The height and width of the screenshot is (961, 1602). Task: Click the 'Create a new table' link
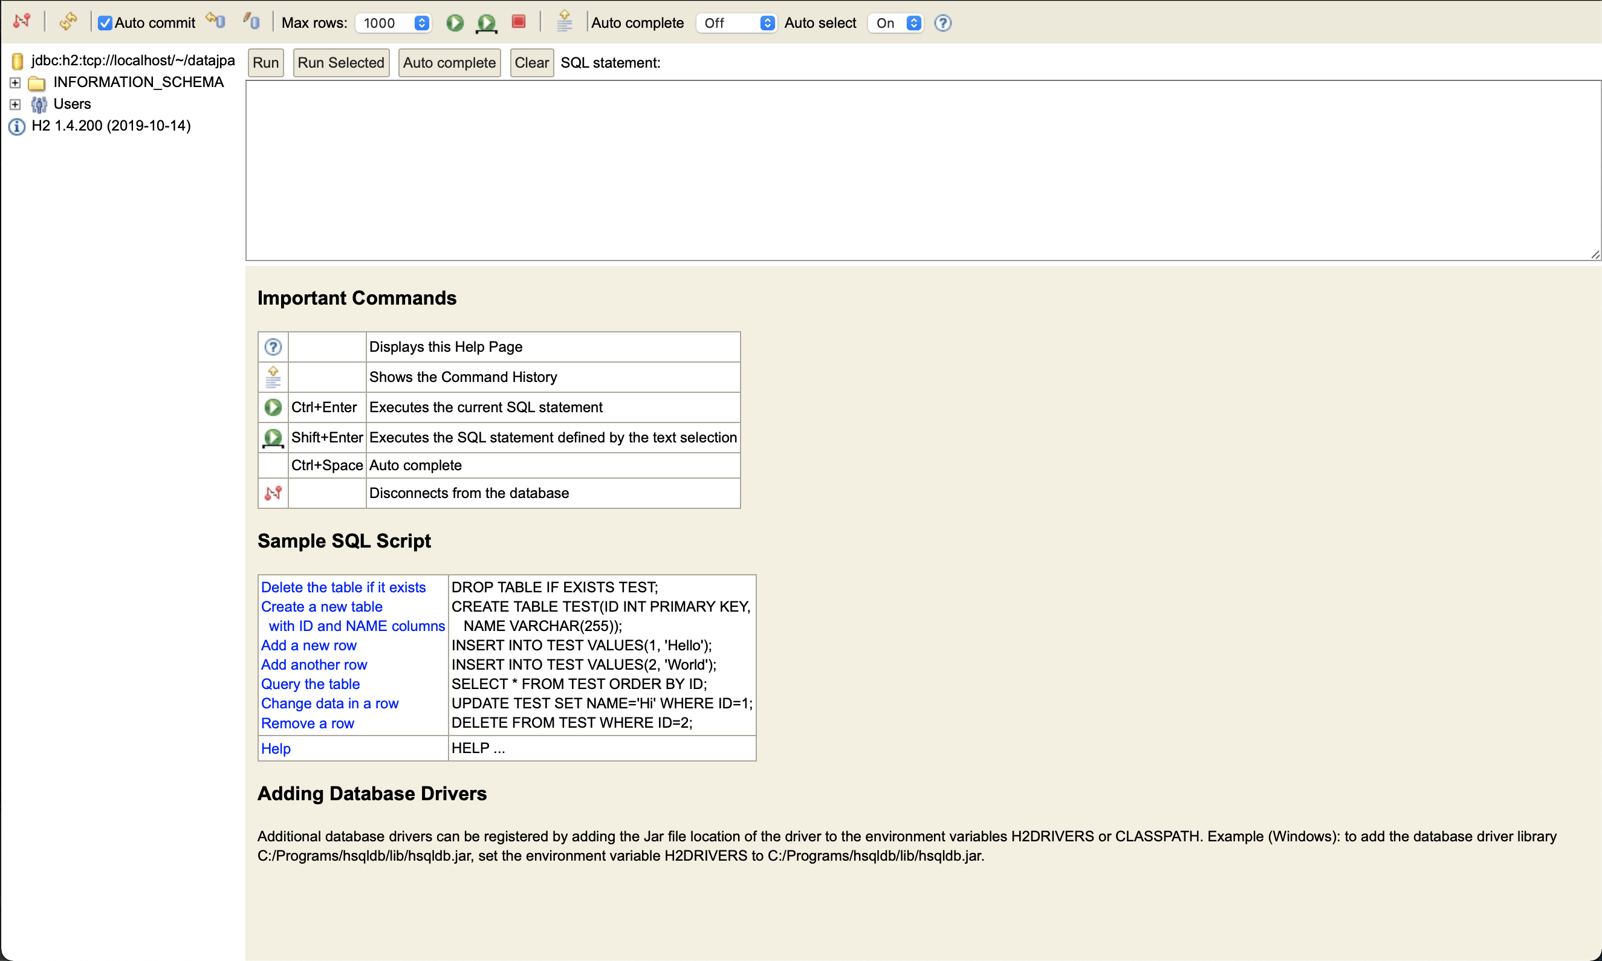click(321, 606)
